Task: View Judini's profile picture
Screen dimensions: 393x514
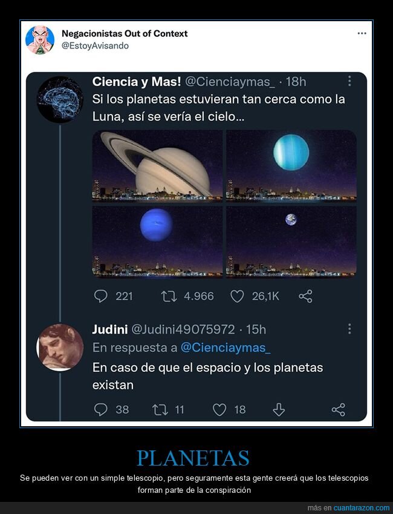Action: coord(60,347)
